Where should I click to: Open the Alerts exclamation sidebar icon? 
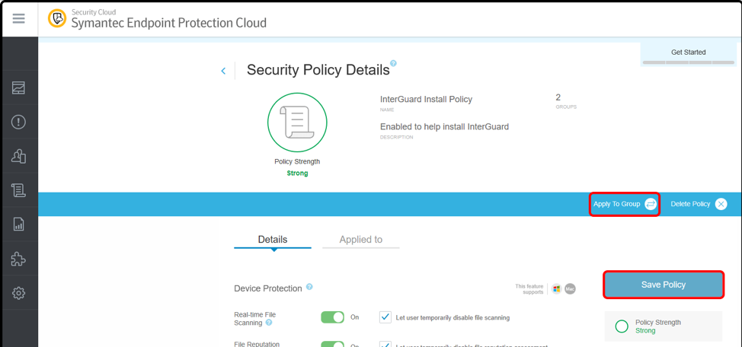18,122
